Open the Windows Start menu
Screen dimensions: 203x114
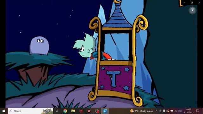pyautogui.click(x=4, y=111)
